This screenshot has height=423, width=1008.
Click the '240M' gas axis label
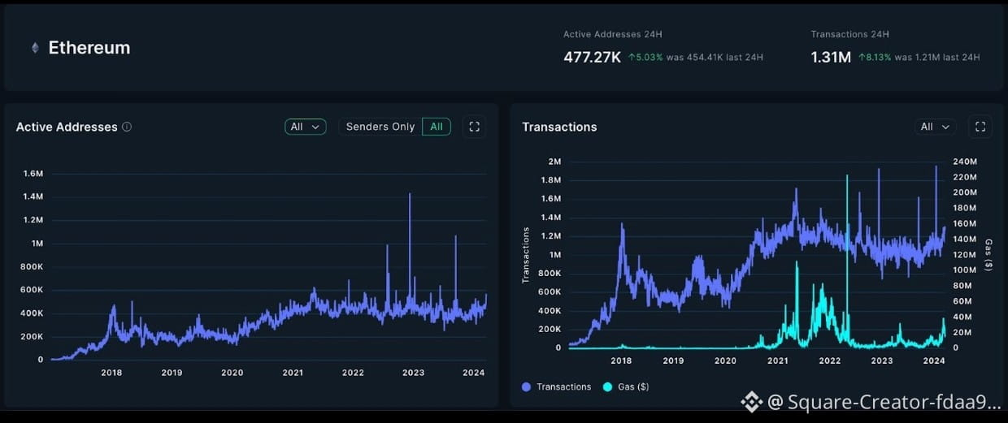[964, 162]
